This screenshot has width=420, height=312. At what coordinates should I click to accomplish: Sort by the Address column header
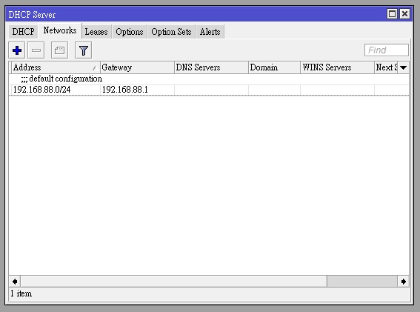point(56,67)
